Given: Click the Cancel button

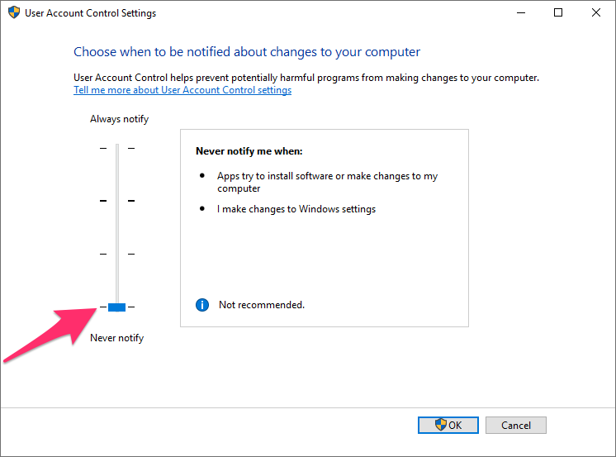Looking at the screenshot, I should click(516, 425).
